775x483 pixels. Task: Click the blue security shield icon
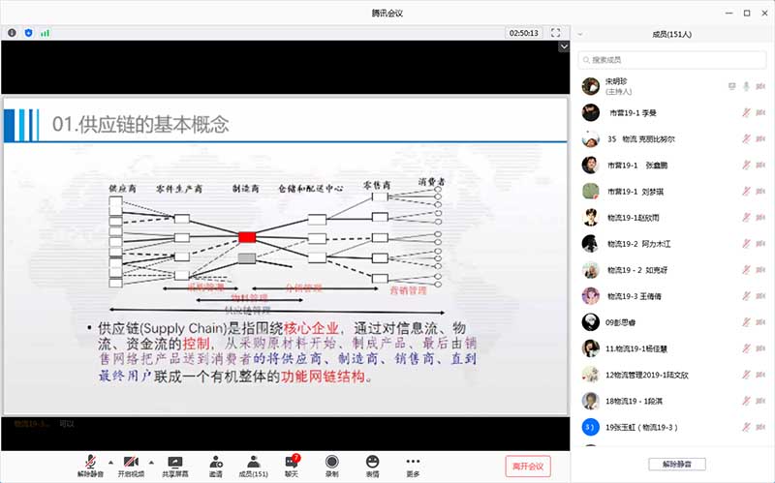[x=28, y=32]
